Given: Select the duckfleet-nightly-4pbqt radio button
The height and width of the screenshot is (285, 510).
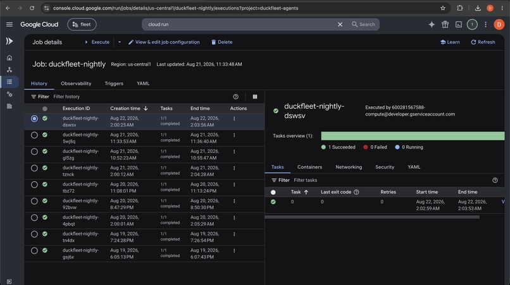Looking at the screenshot, I should click(x=34, y=218).
